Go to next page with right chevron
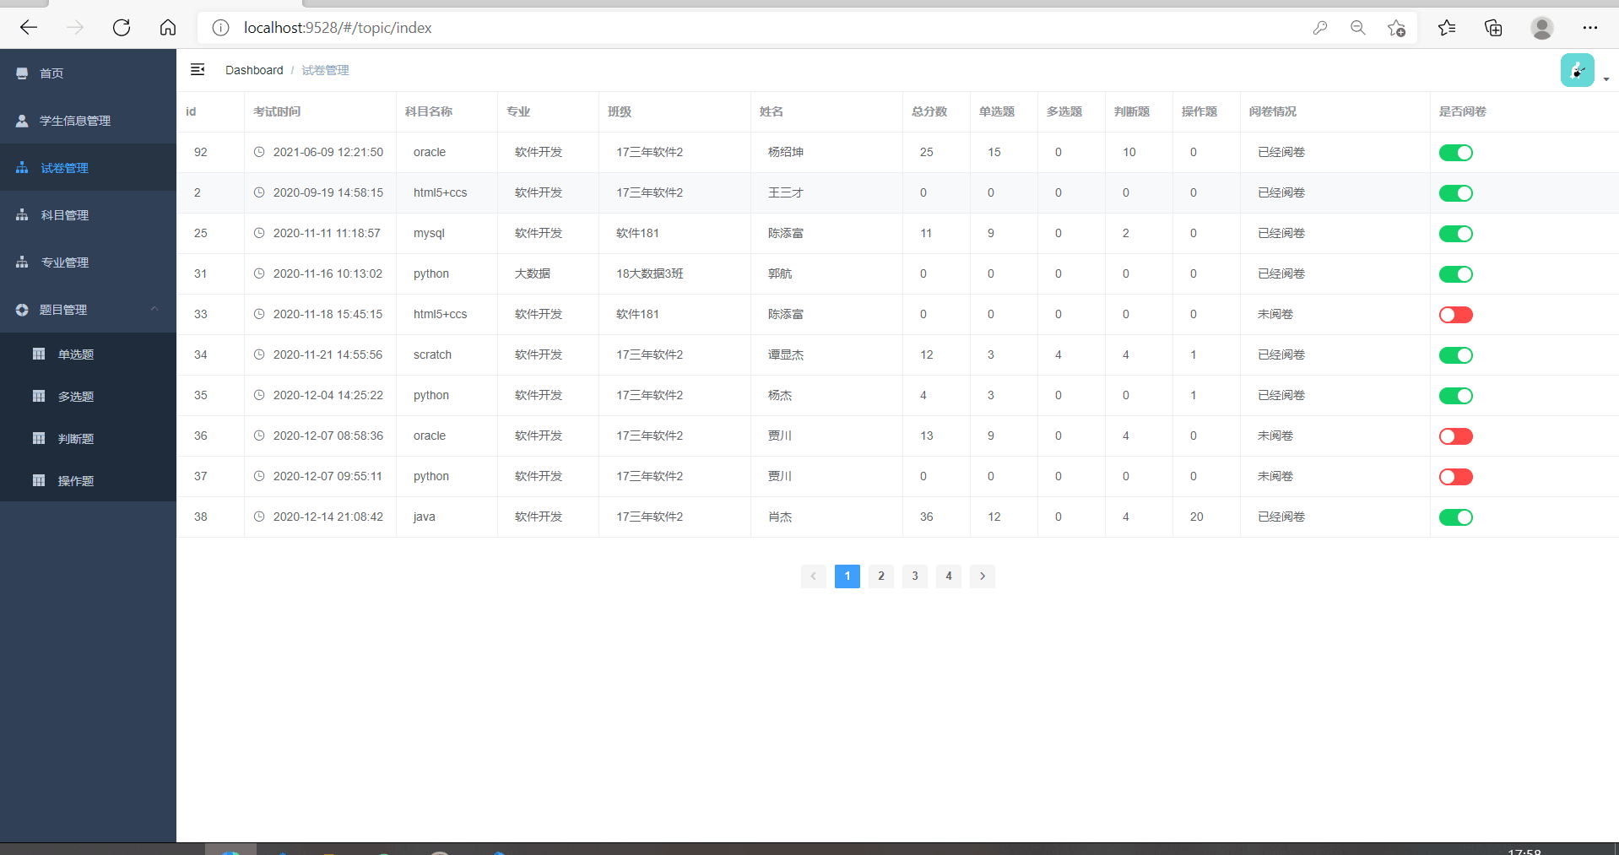1619x855 pixels. (x=982, y=576)
